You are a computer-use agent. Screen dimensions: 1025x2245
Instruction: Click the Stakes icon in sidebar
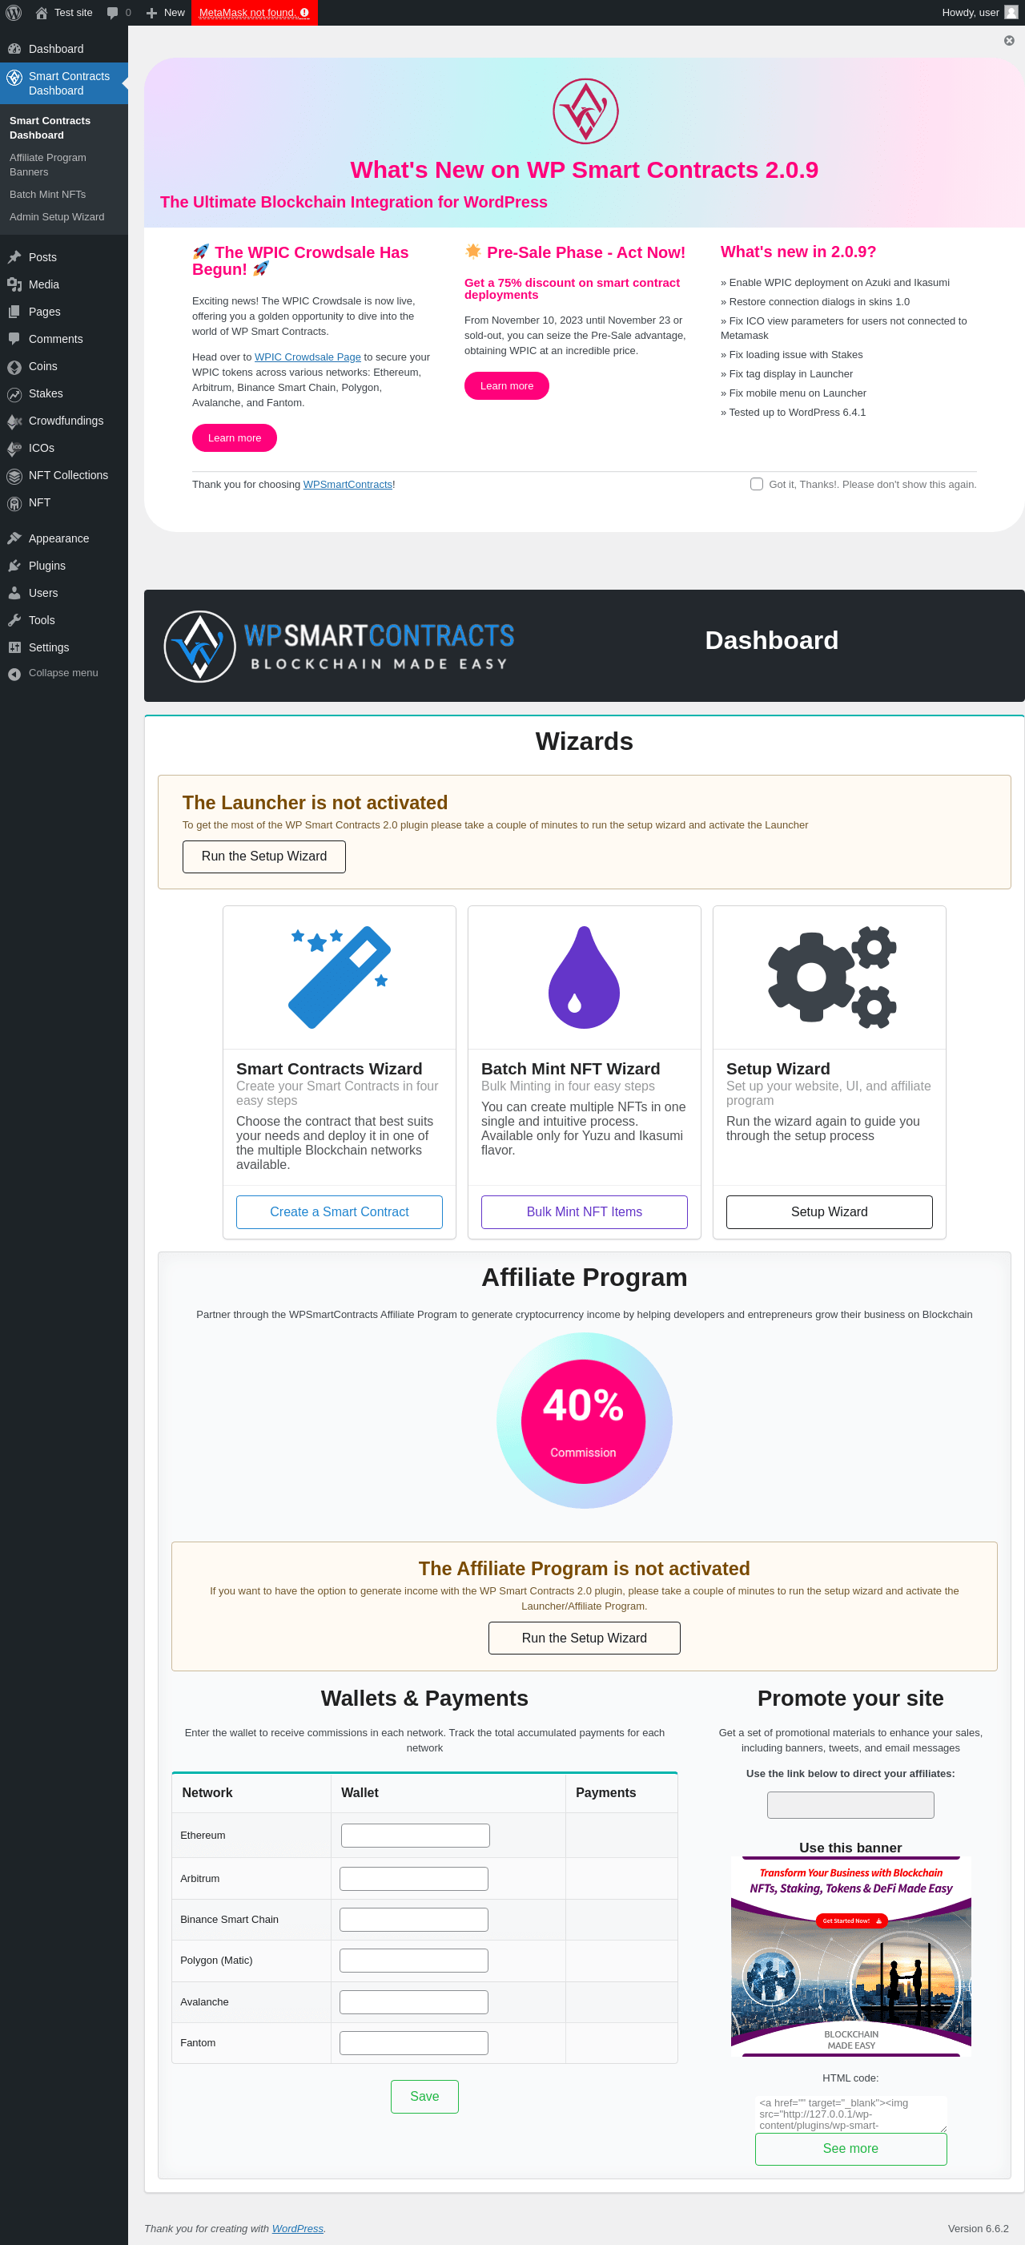pos(14,394)
